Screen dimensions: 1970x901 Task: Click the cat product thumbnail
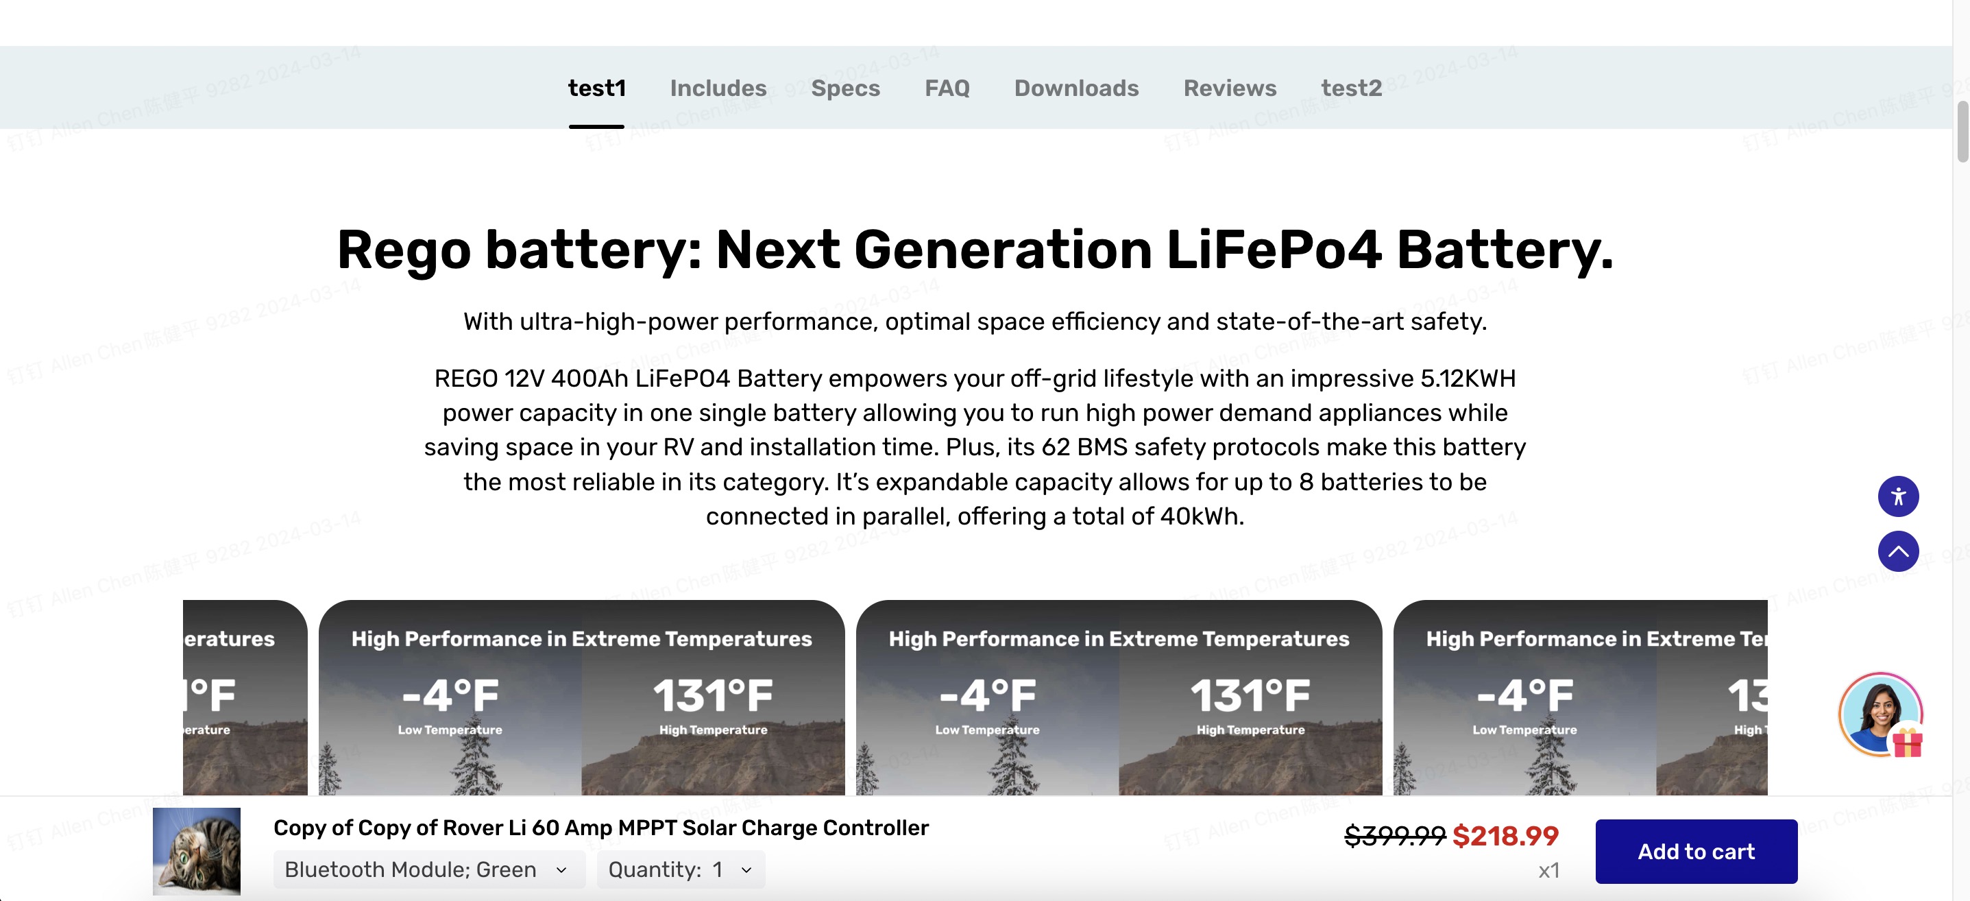point(197,850)
